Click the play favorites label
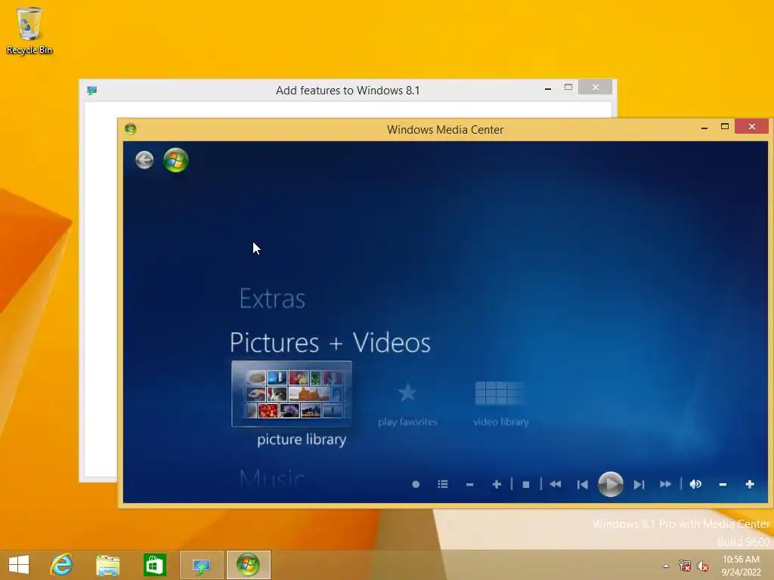 click(x=407, y=422)
